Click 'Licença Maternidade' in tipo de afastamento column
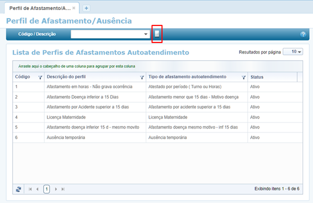313x203 pixels. tap(168, 117)
